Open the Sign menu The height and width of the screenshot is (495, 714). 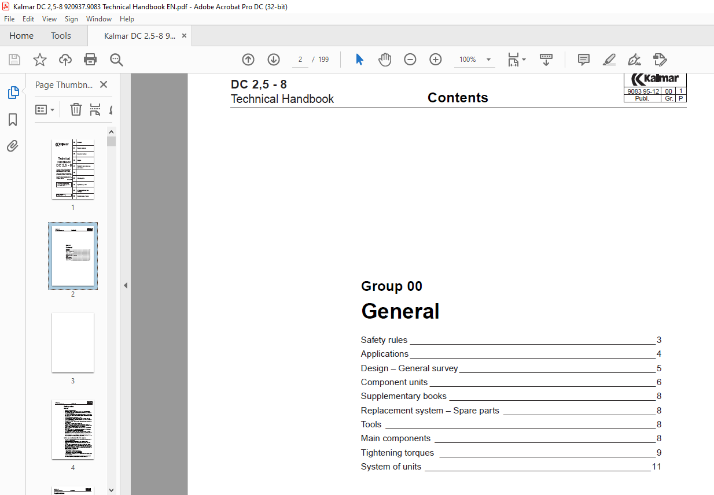(x=71, y=19)
